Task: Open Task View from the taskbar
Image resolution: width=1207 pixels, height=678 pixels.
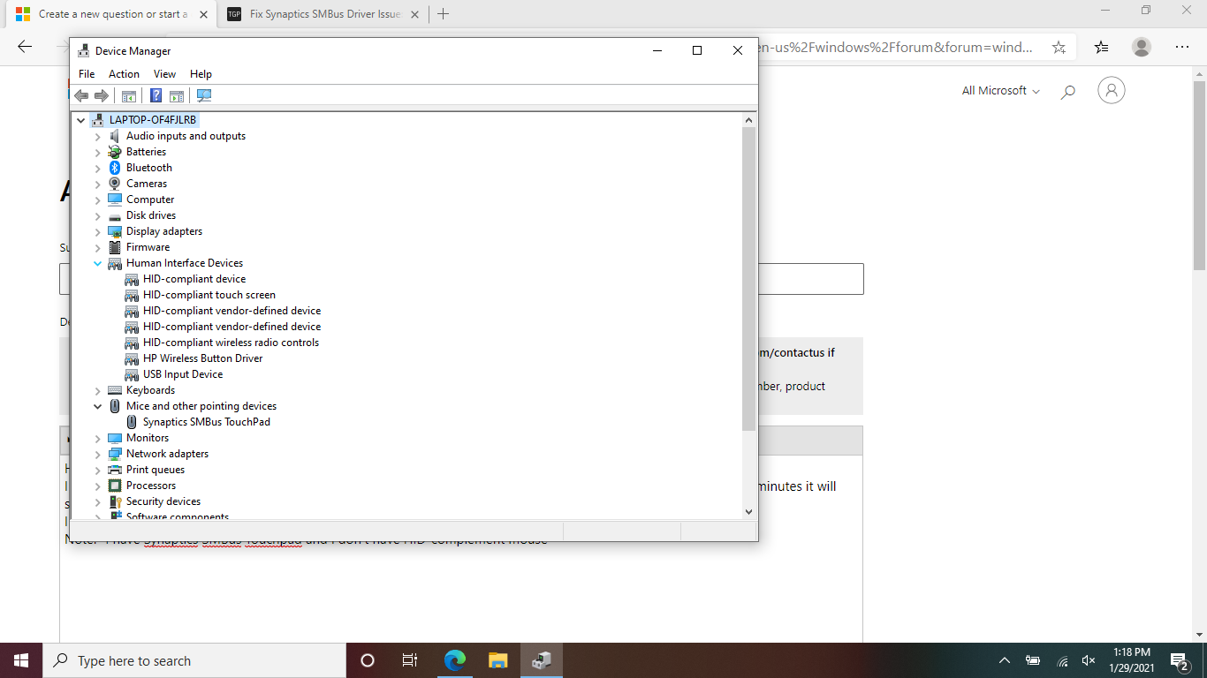Action: pyautogui.click(x=410, y=660)
